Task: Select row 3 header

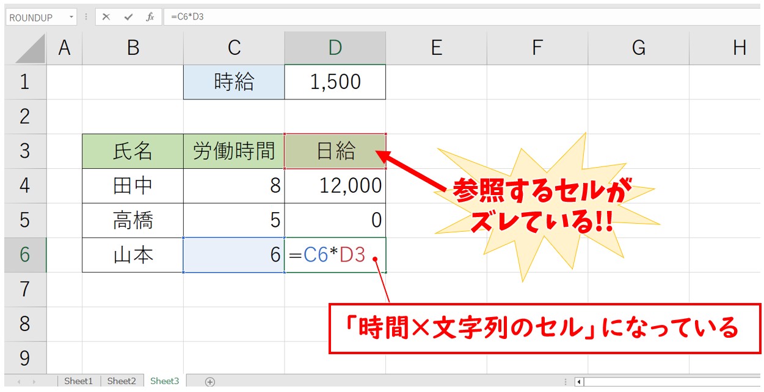Action: coord(25,151)
